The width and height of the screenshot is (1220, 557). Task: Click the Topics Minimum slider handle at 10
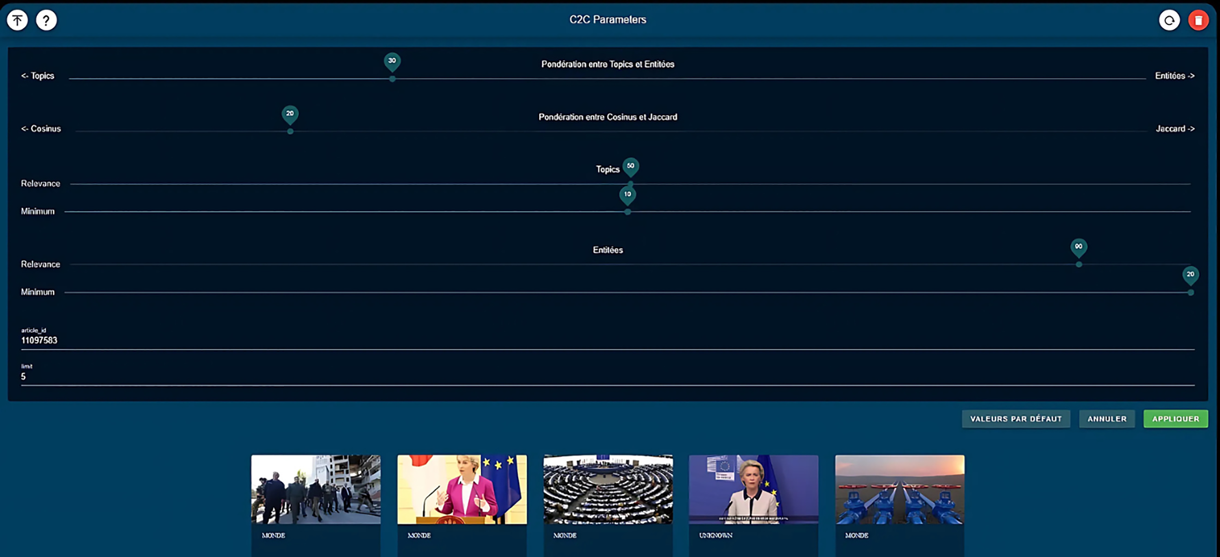pyautogui.click(x=627, y=212)
